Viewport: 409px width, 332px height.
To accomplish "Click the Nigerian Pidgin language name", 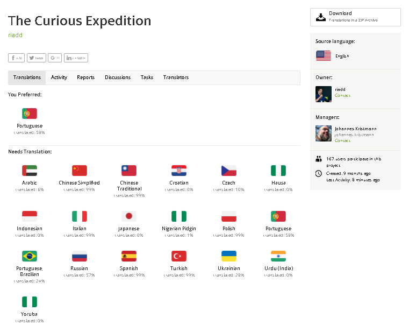I will pos(179,229).
